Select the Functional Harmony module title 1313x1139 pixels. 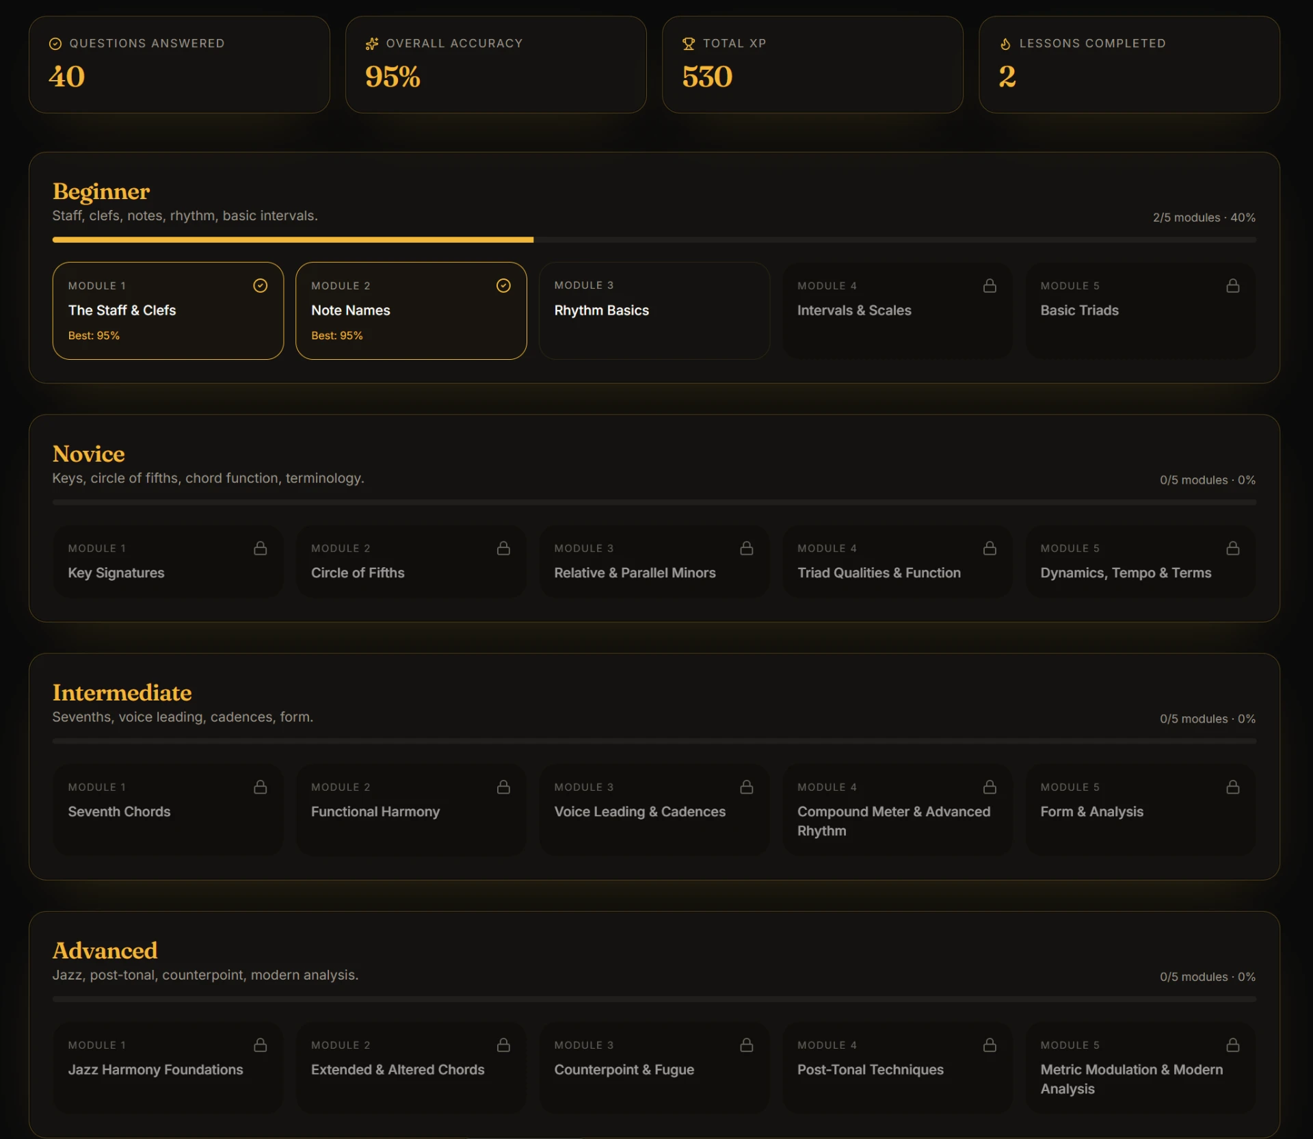(x=375, y=812)
